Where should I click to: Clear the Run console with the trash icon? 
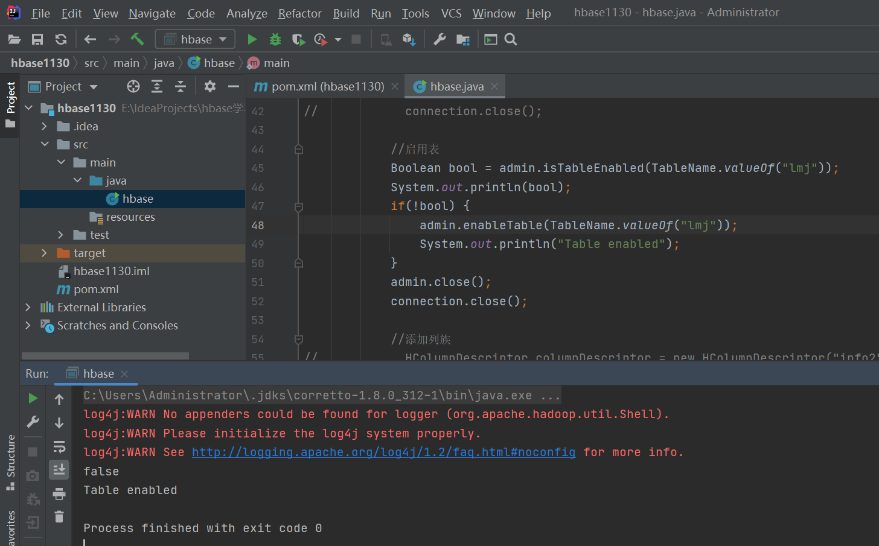tap(59, 516)
